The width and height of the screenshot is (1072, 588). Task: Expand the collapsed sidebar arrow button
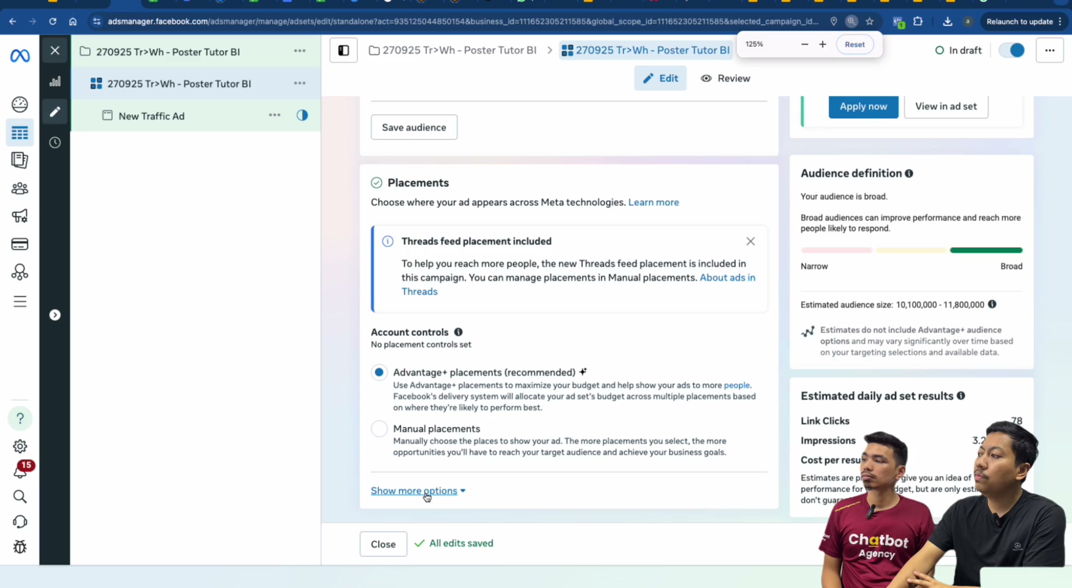point(55,315)
